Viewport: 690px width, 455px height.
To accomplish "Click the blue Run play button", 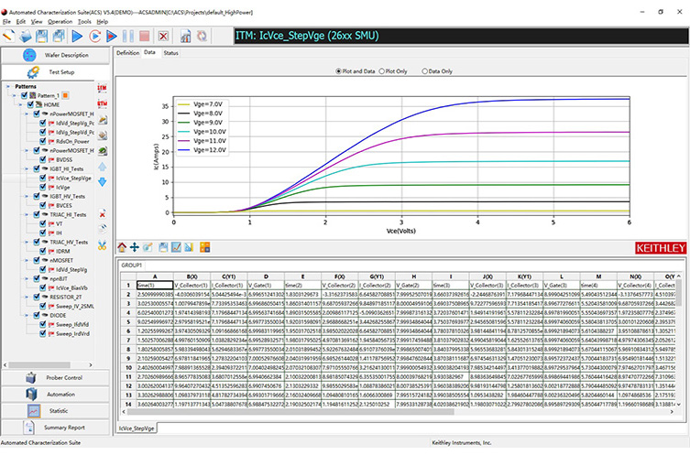I will (76, 36).
